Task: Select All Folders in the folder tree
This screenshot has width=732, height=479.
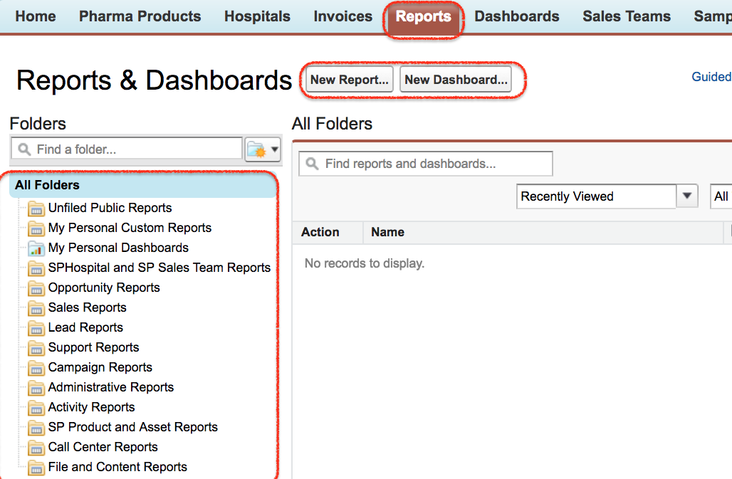Action: (x=47, y=185)
